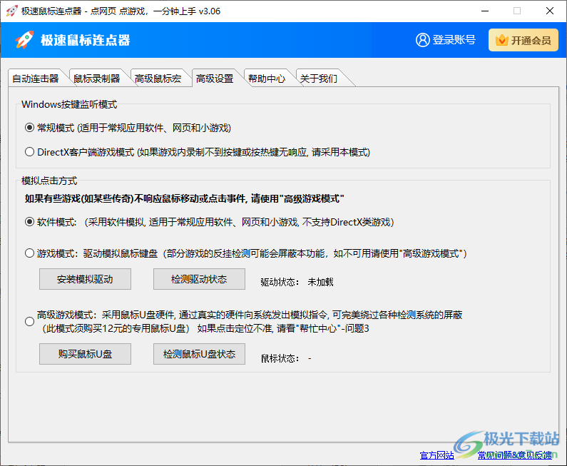The height and width of the screenshot is (466, 567).
Task: Click the 鼠标状态 label text
Action: [280, 358]
